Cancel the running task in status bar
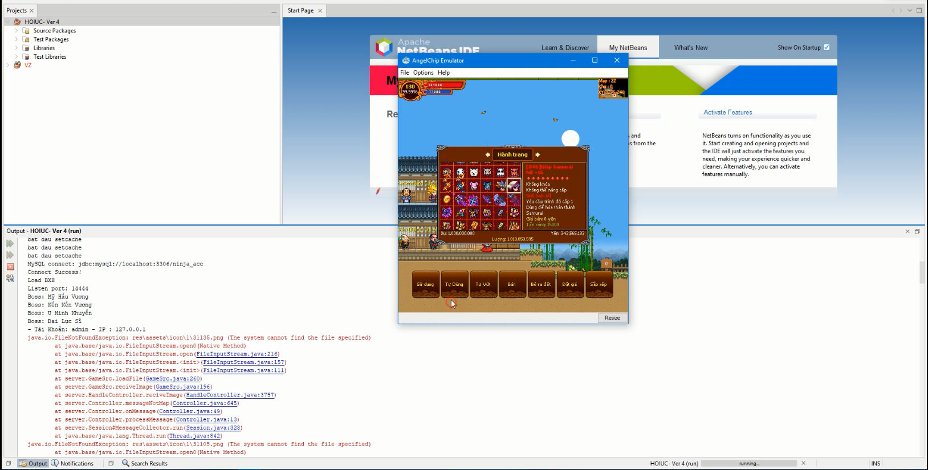Viewport: 928px width, 470px height. point(804,463)
